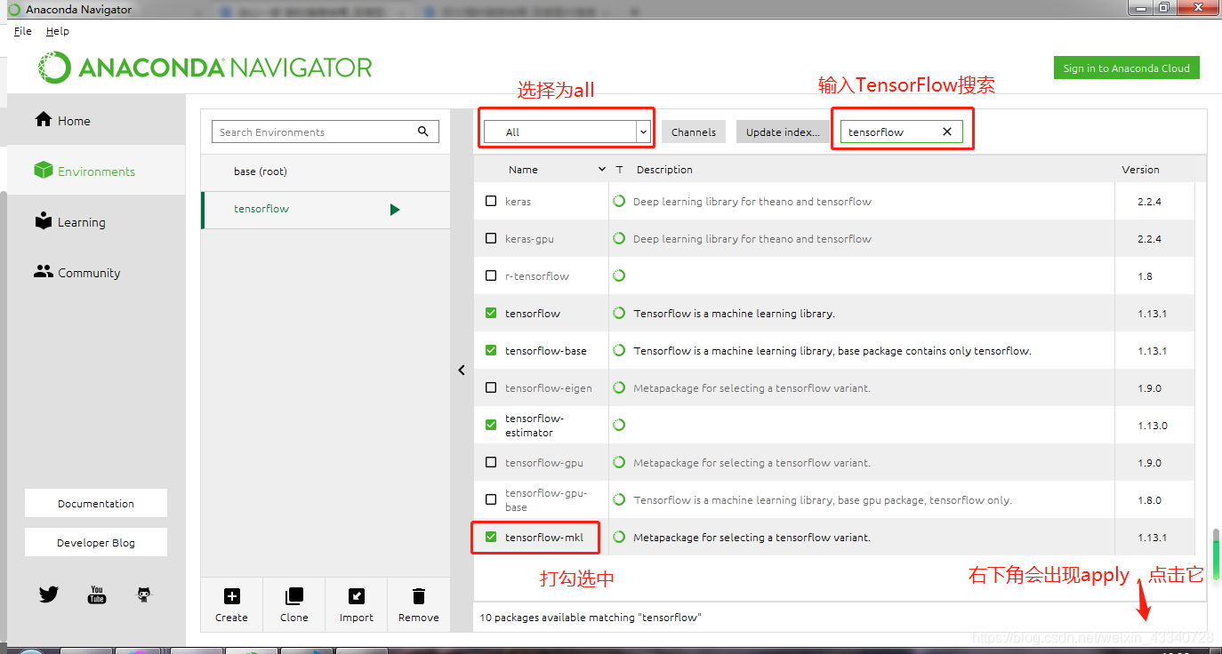Check the keras-gpu package checkbox
Viewport: 1222px width, 654px height.
(491, 238)
